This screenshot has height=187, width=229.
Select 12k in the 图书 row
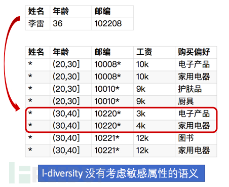(x=154, y=138)
